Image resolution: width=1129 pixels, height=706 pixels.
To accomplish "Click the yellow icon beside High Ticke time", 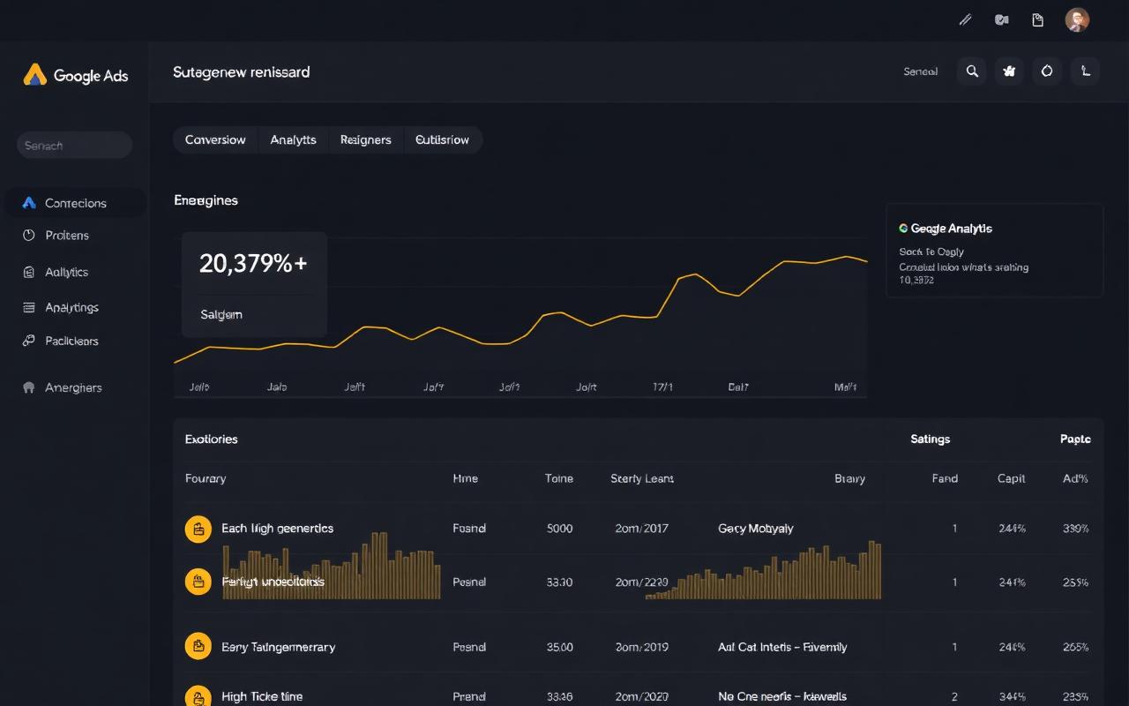I will click(x=198, y=695).
